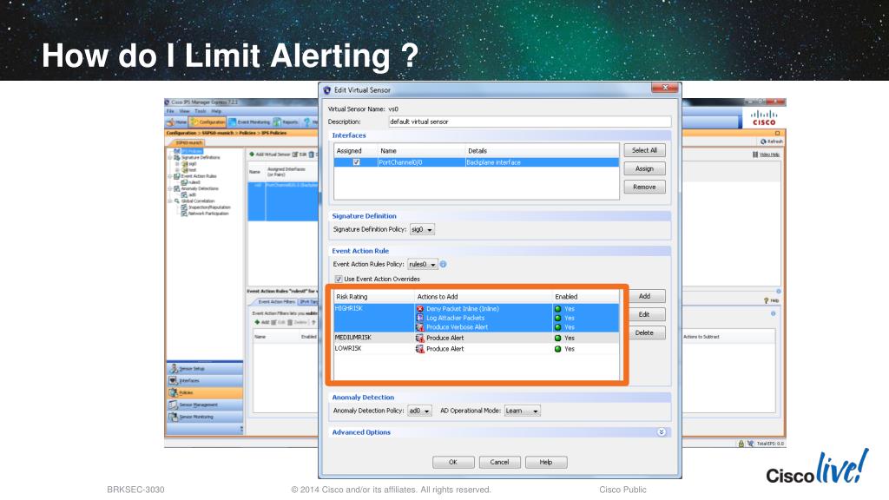The width and height of the screenshot is (889, 500).
Task: Toggle the Use Event Action Overrides checkbox
Action: pyautogui.click(x=339, y=279)
